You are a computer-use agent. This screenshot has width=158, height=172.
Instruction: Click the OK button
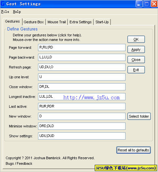136,39
